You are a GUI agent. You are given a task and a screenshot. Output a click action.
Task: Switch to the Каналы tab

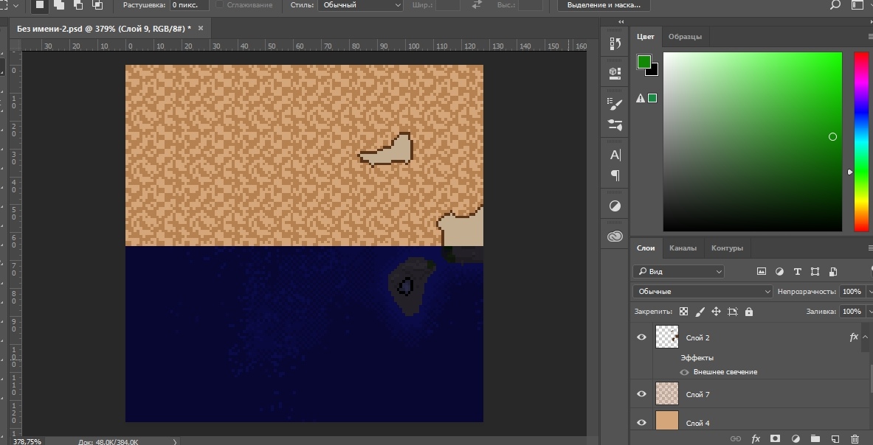[x=683, y=248]
